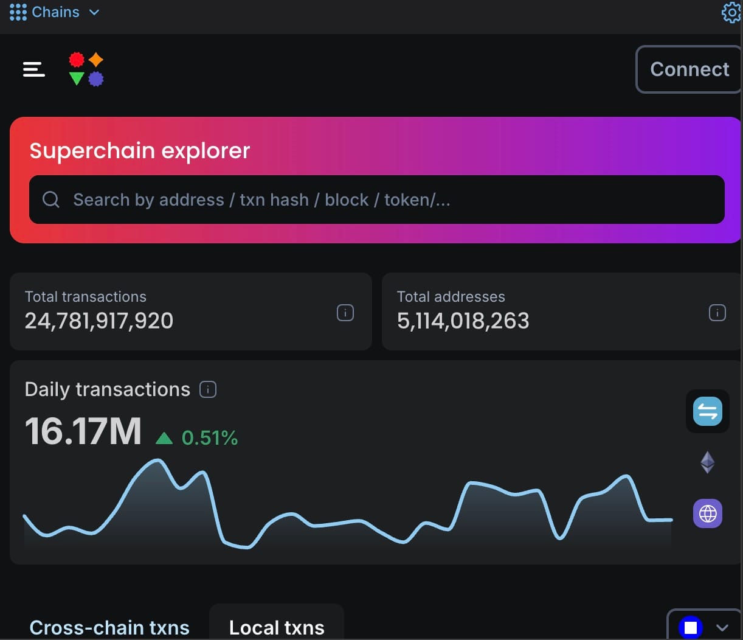This screenshot has width=743, height=640.
Task: Click the Chains label in top bar
Action: pyautogui.click(x=55, y=12)
